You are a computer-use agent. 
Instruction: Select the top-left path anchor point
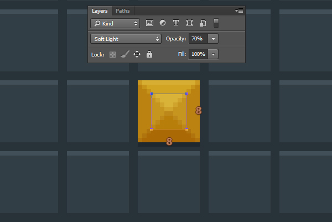(152, 94)
